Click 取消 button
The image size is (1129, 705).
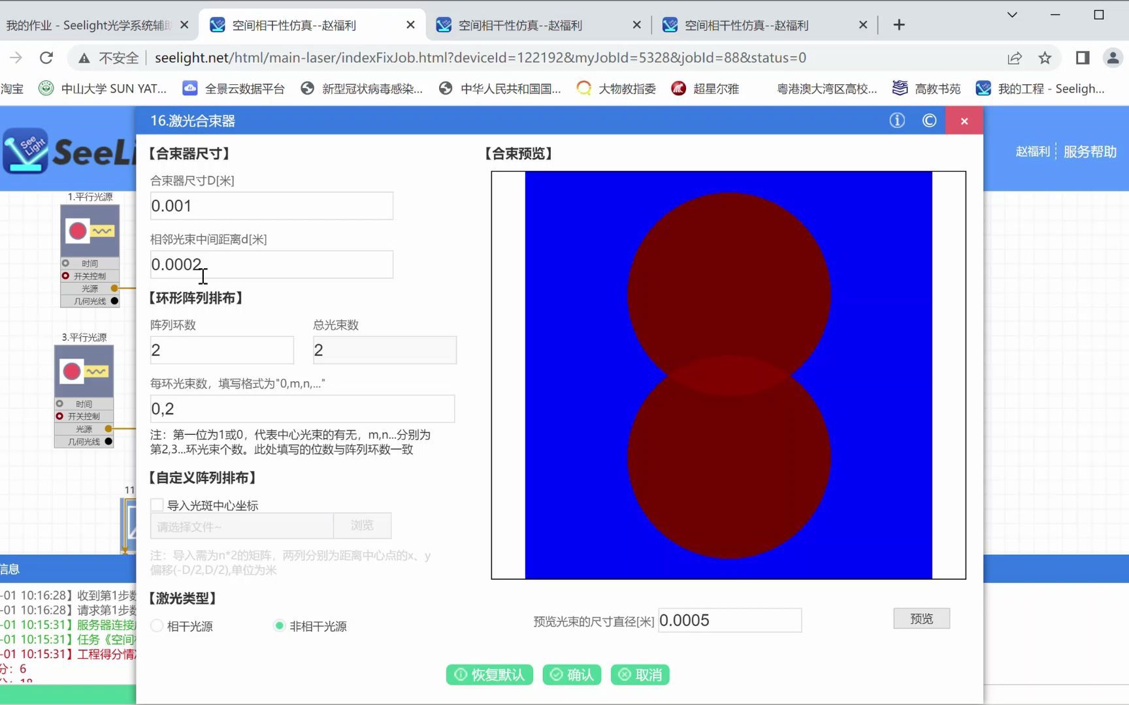[640, 674]
